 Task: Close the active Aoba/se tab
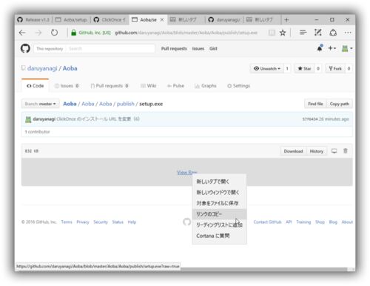162,20
